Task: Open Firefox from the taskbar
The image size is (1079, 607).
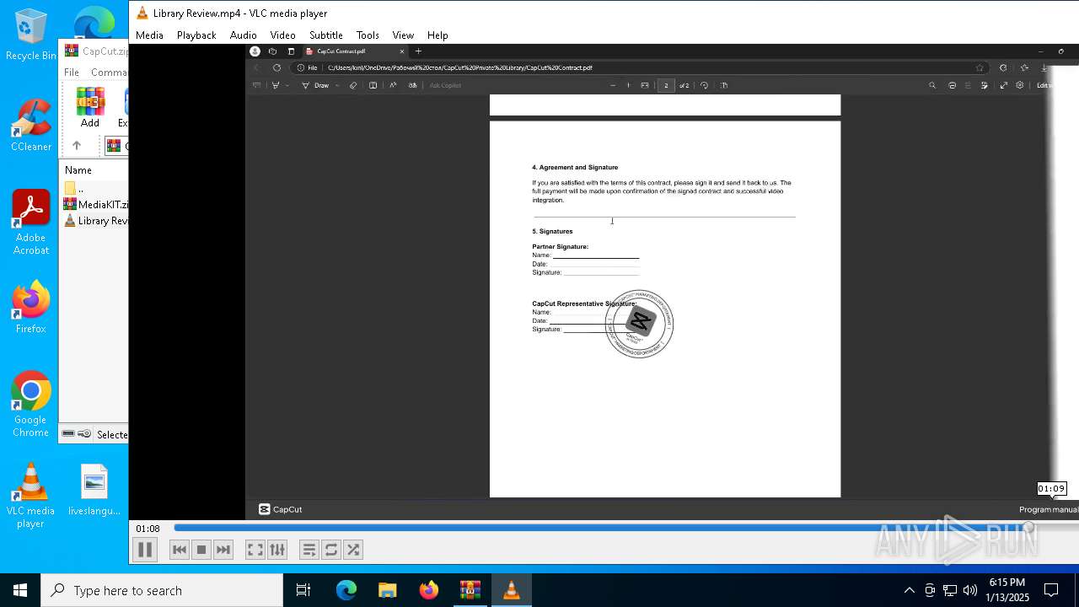Action: pyautogui.click(x=429, y=590)
